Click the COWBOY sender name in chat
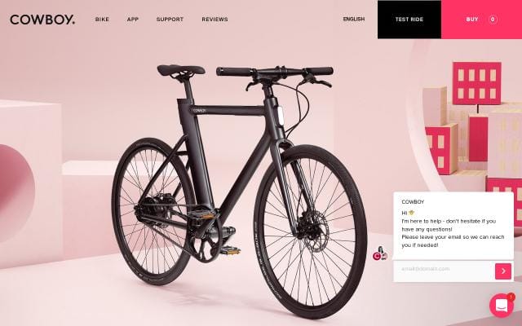The height and width of the screenshot is (326, 522). (x=413, y=202)
